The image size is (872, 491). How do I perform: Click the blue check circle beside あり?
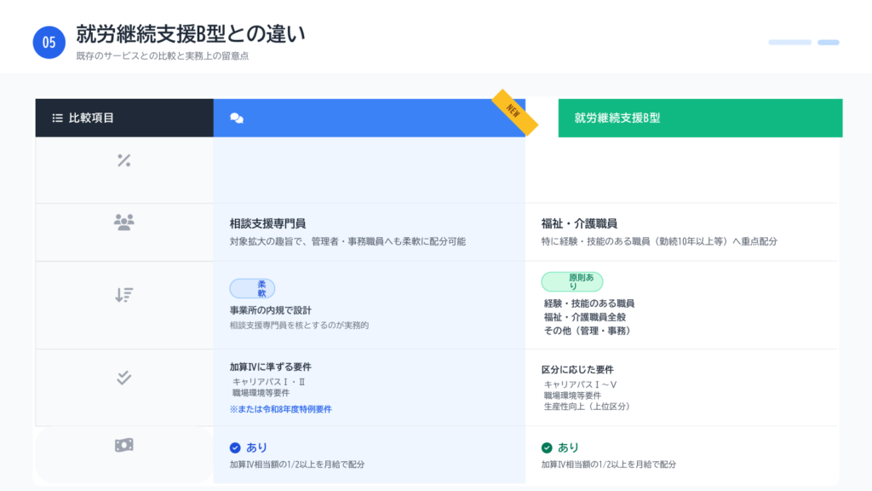[x=235, y=448]
